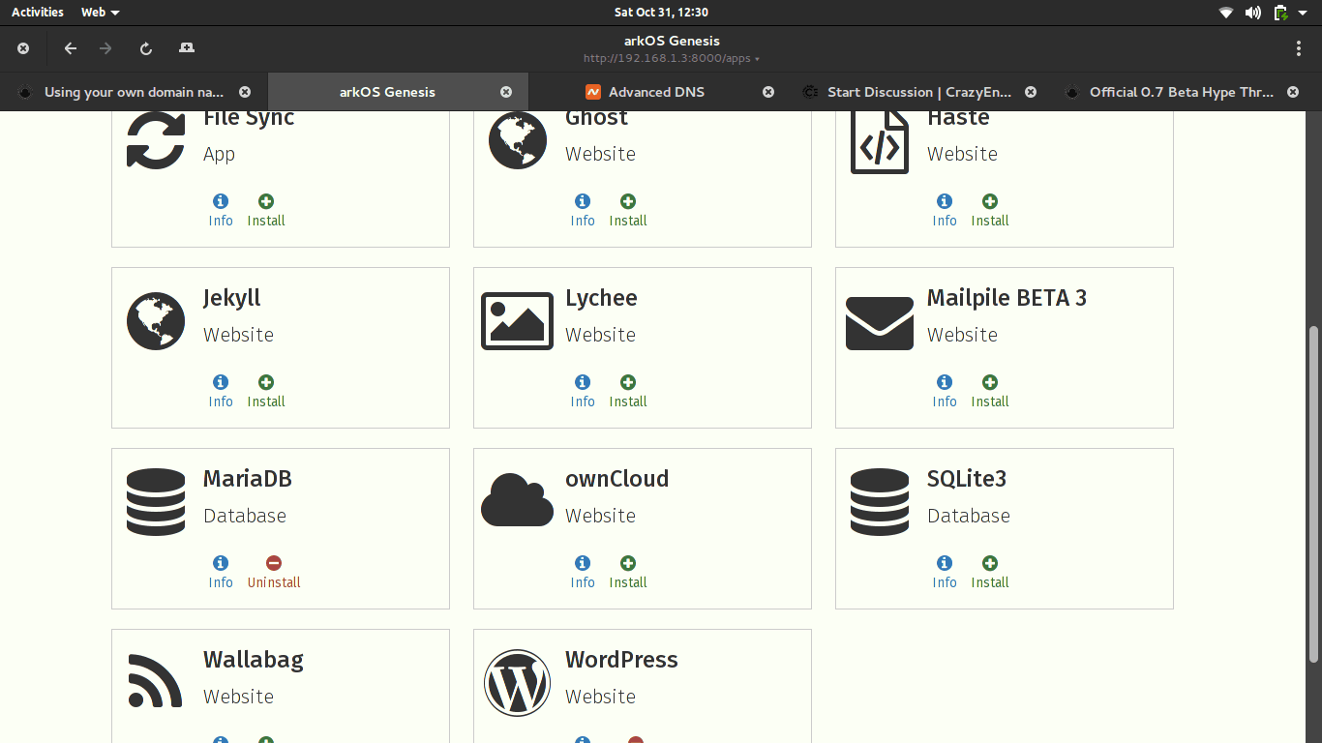This screenshot has width=1322, height=743.
Task: Install the Haste website
Action: tap(990, 210)
